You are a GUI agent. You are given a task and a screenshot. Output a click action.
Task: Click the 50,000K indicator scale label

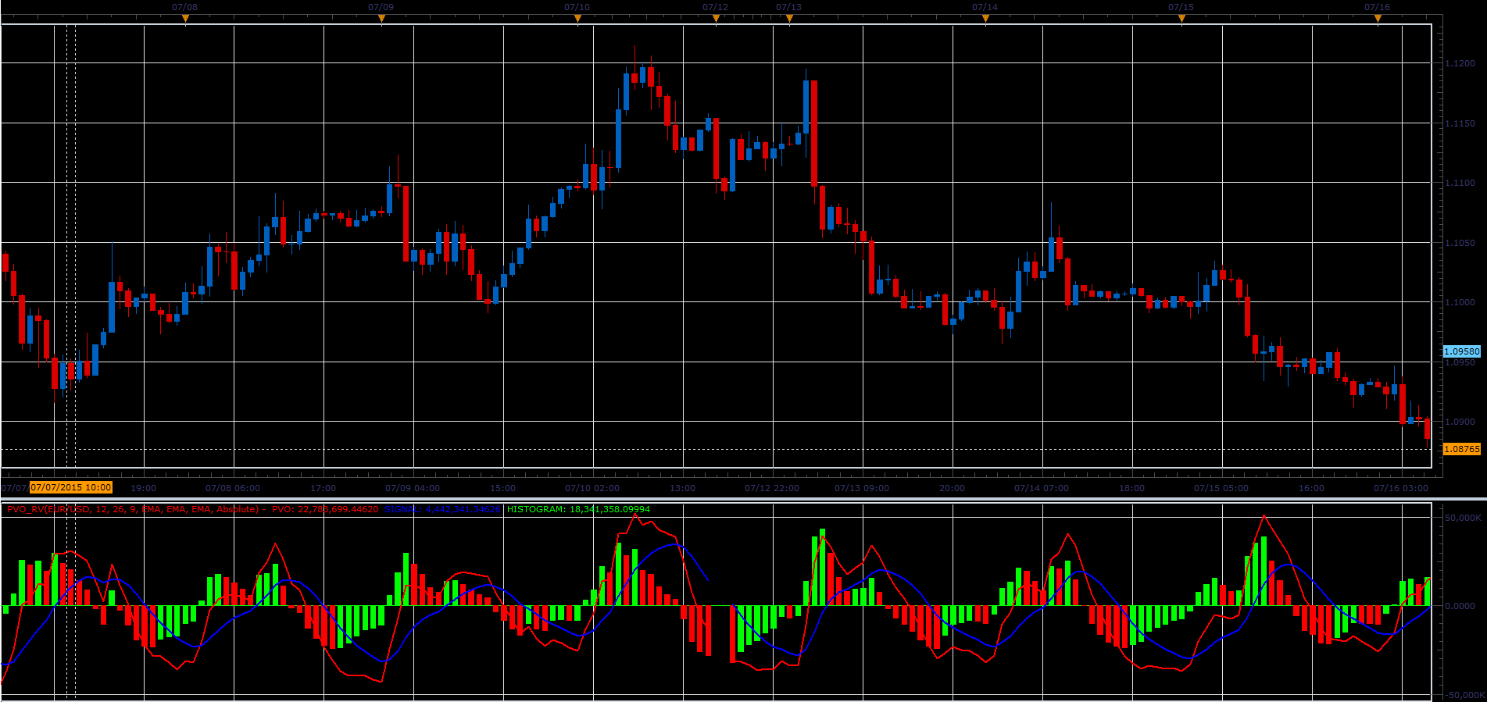click(1463, 518)
